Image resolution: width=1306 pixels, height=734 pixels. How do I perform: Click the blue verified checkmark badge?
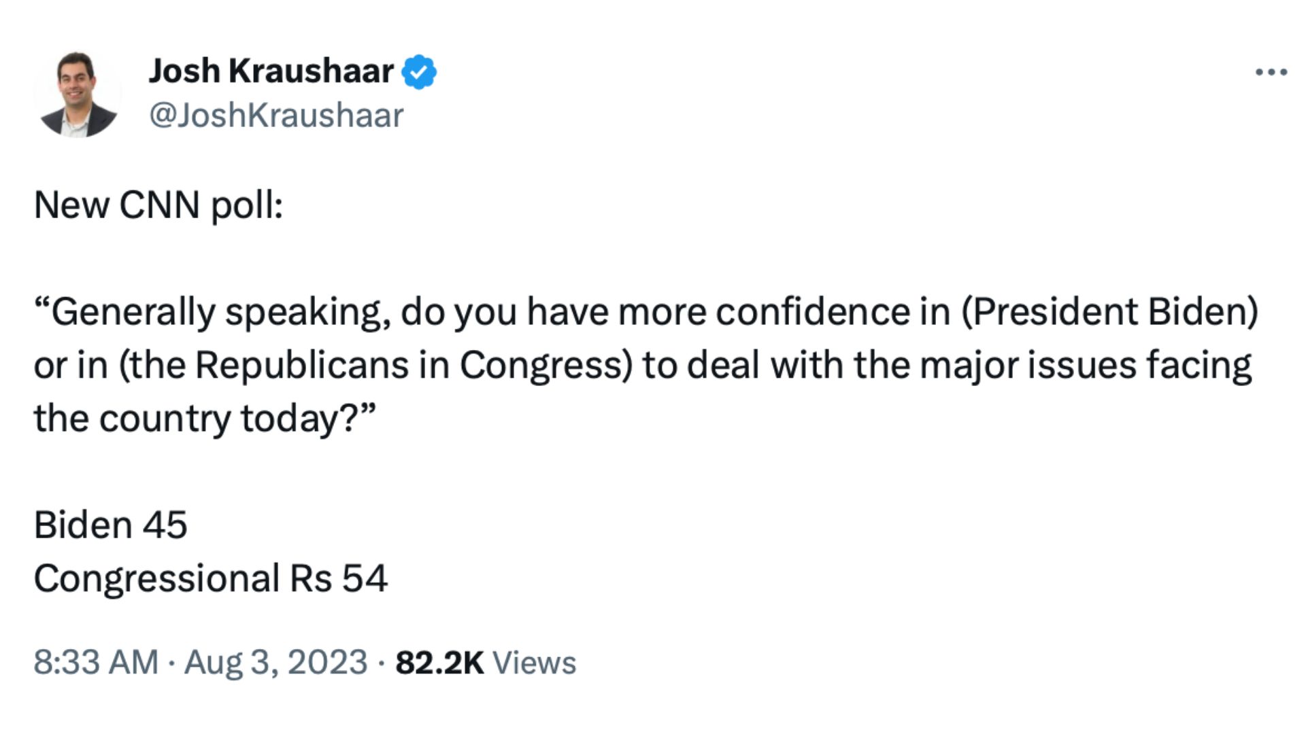419,72
